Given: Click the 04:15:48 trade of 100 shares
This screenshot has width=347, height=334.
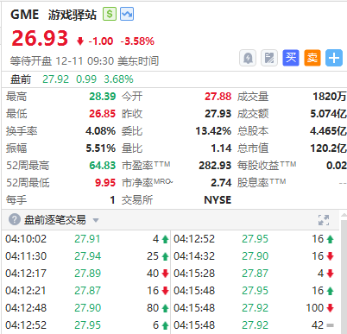Looking at the screenshot, I should 255,308.
